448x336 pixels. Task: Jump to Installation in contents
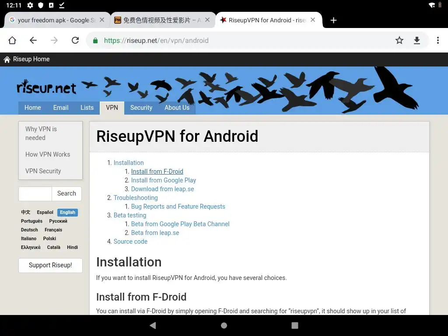click(x=129, y=163)
